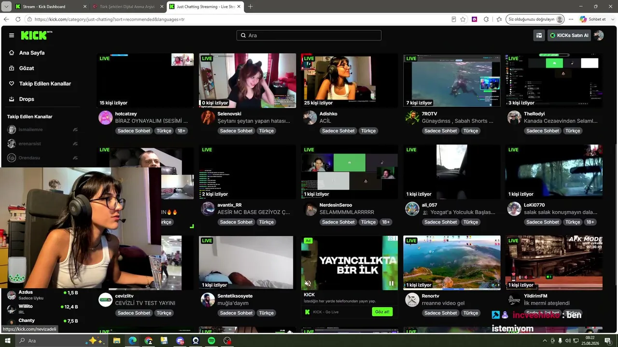Select the Just Chatting Streaming tab
This screenshot has width=618, height=347.
click(x=205, y=7)
